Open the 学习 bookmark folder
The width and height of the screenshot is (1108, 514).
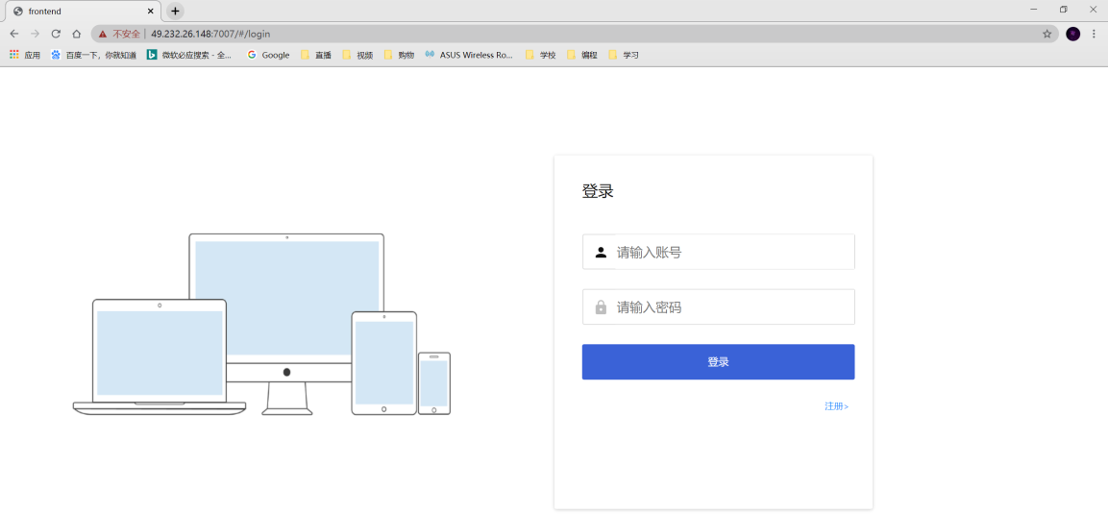pyautogui.click(x=624, y=55)
